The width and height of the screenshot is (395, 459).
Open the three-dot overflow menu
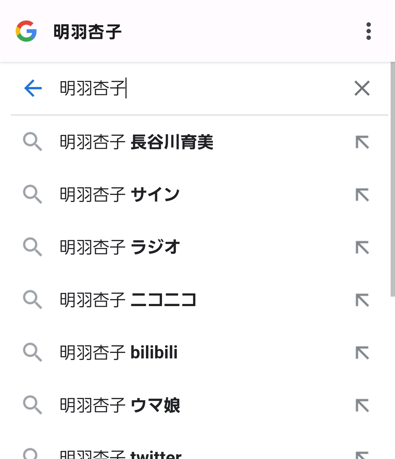368,31
